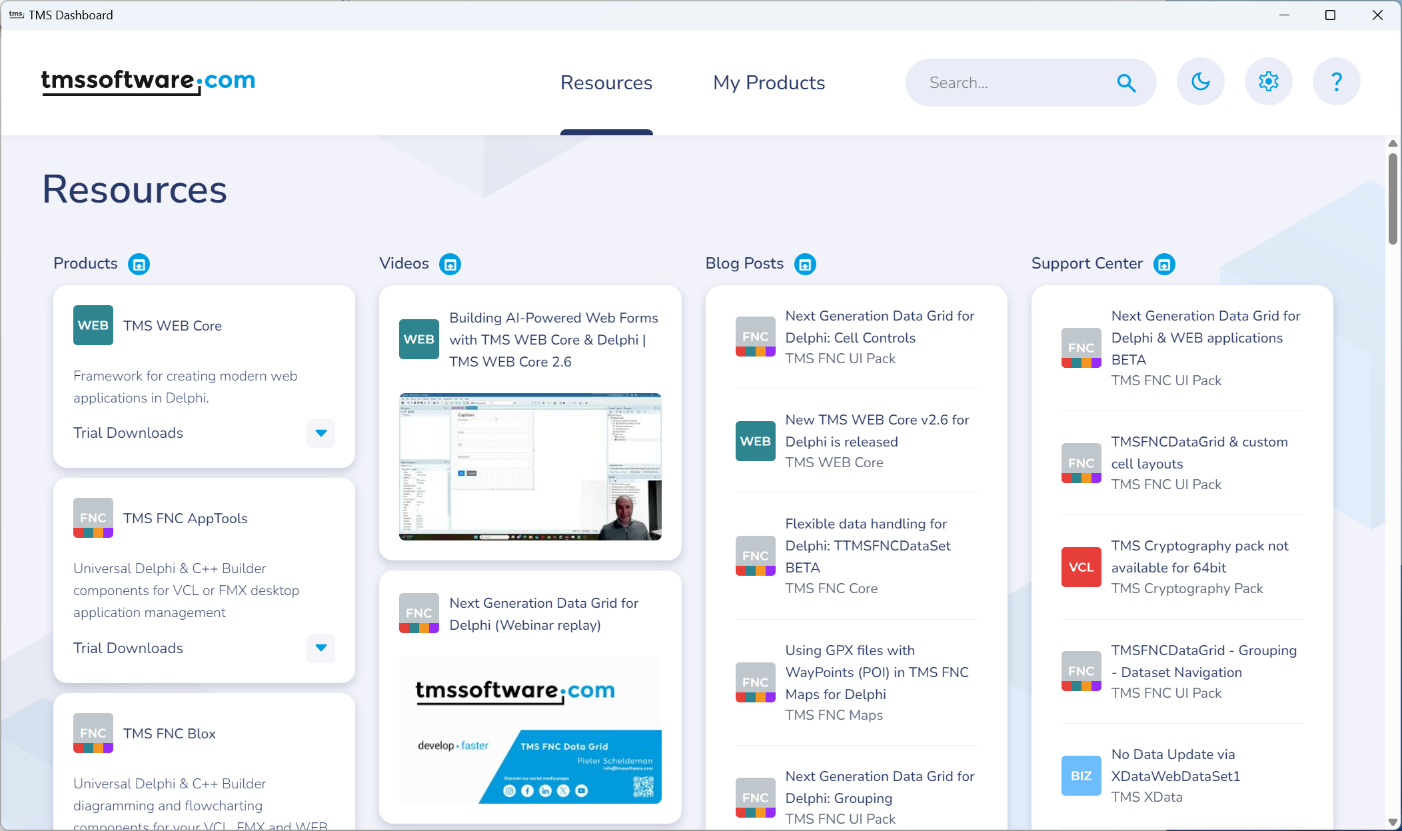Viewport: 1402px width, 831px height.
Task: Toggle dark mode with moon icon
Action: [x=1201, y=83]
